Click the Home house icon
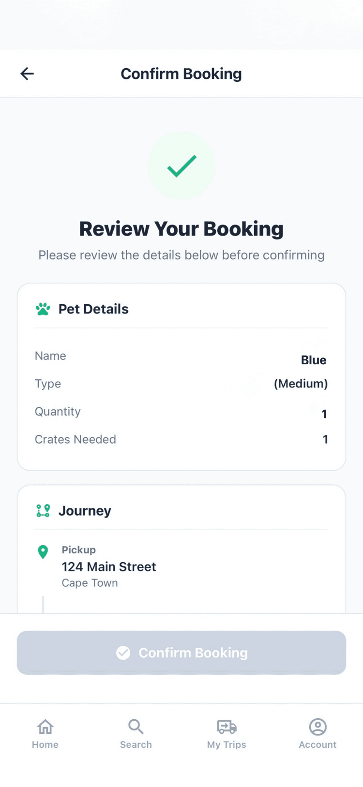363x787 pixels. point(45,727)
